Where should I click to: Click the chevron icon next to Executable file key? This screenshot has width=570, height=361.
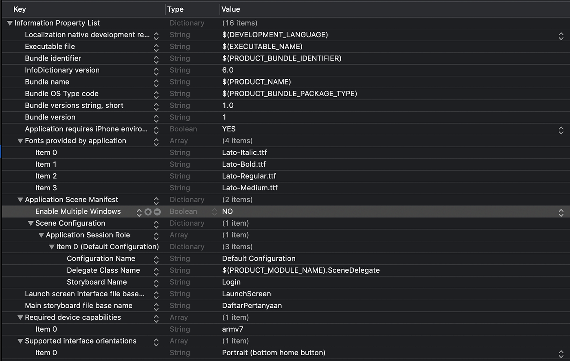(x=156, y=46)
